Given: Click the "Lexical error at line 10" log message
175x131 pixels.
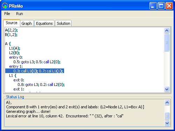Looking at the screenshot, I should [x=65, y=116].
